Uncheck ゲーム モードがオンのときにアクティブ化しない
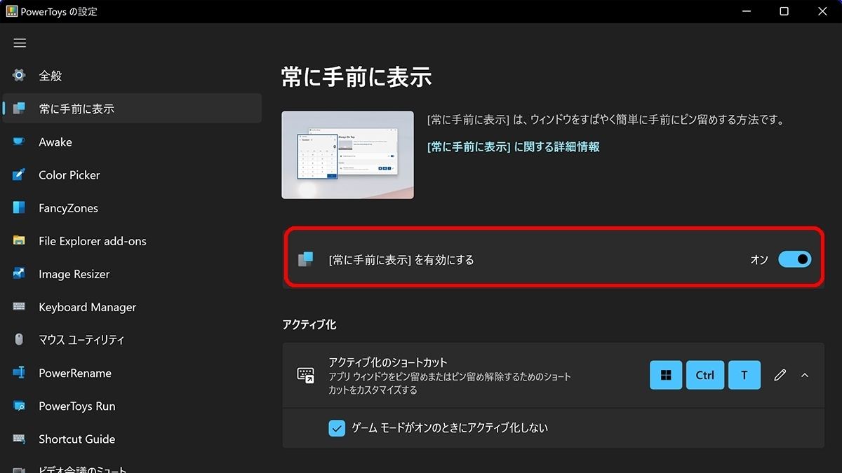Screen dimensions: 842x473 [x=338, y=427]
